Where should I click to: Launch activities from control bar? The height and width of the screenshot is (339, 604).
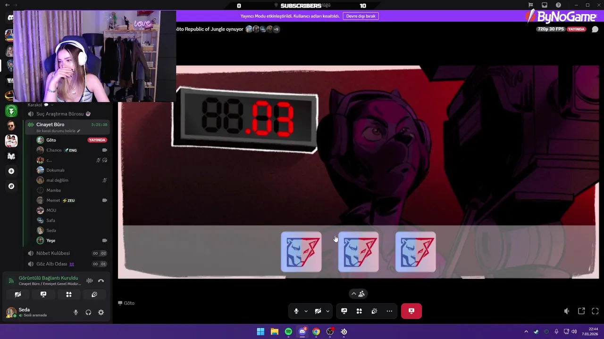click(x=359, y=311)
